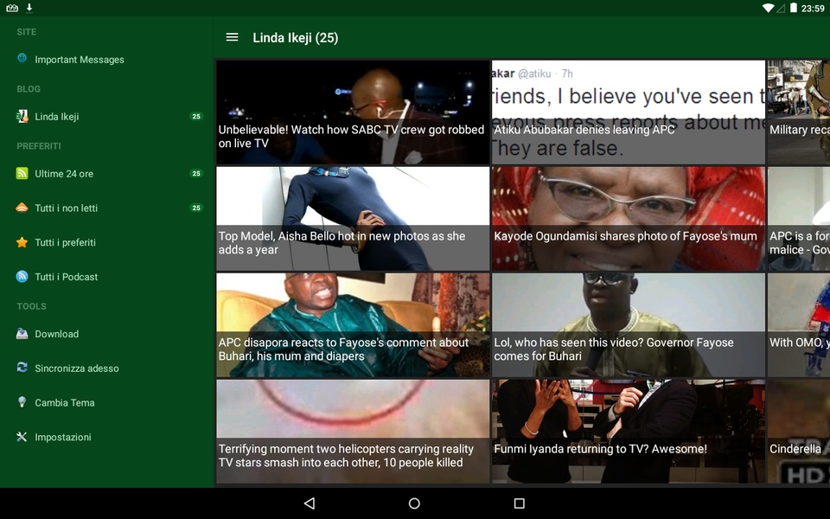Viewport: 830px width, 519px height.
Task: Tap the Android home navigation button
Action: coord(414,503)
